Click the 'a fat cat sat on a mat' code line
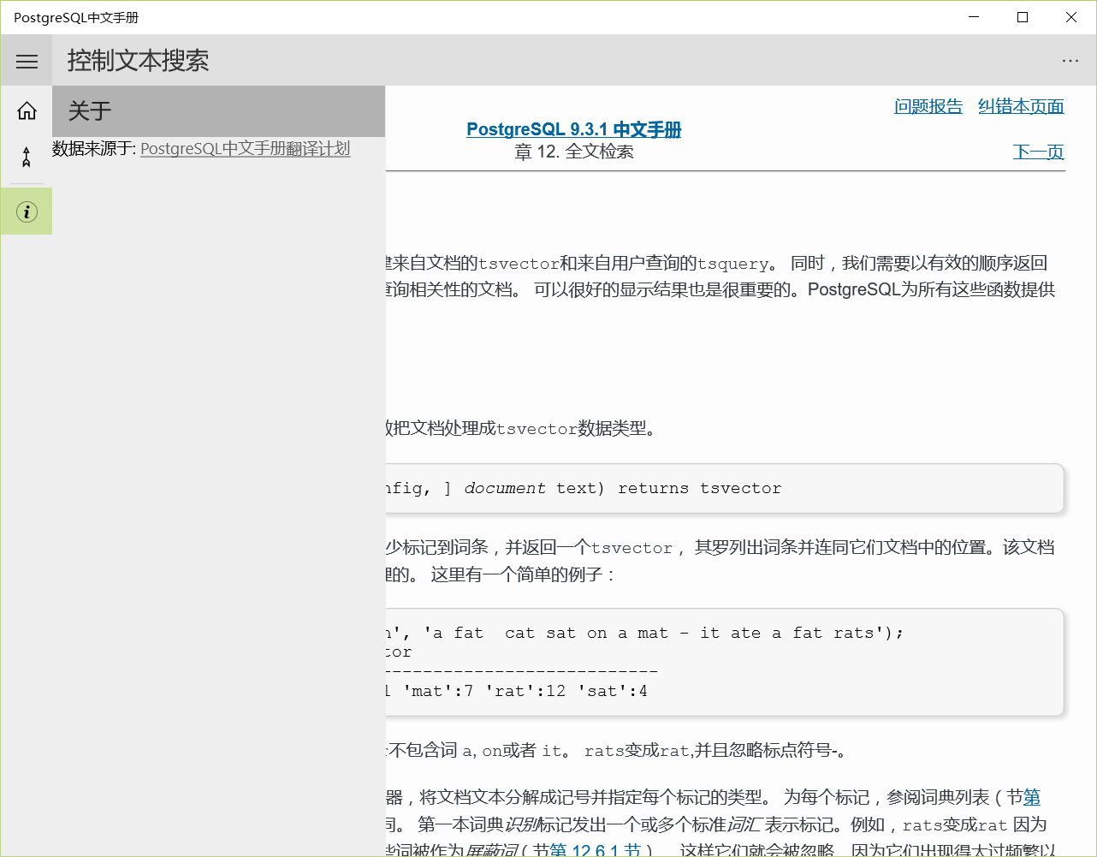This screenshot has height=857, width=1097. (645, 633)
